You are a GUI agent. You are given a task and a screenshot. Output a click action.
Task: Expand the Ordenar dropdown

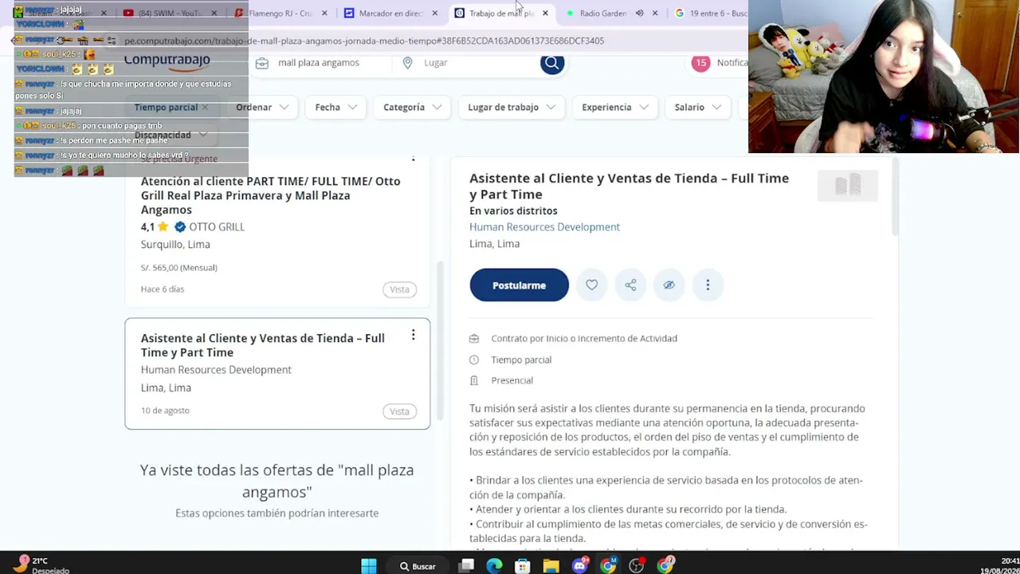[262, 108]
